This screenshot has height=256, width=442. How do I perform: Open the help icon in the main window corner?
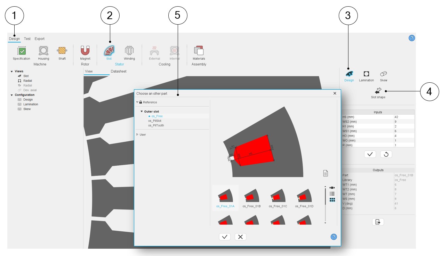412,38
